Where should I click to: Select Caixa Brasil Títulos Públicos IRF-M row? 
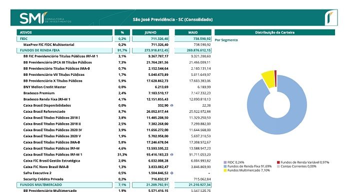[51, 149]
